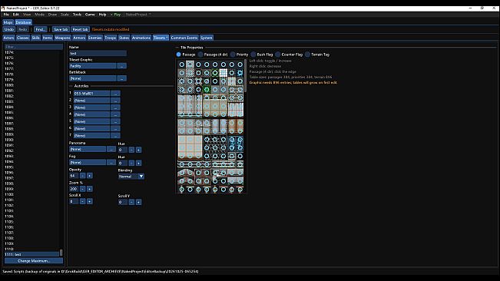Increase the Fog Hue value
500x281 pixels.
pyautogui.click(x=138, y=163)
